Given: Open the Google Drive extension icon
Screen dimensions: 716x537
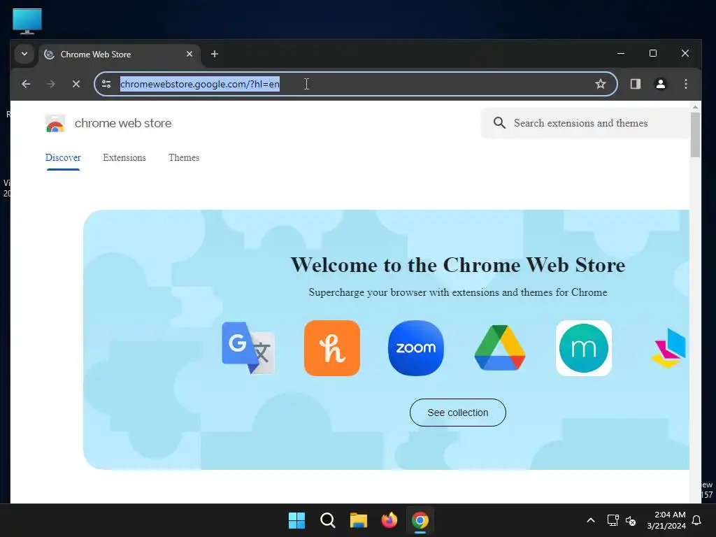Looking at the screenshot, I should [500, 348].
